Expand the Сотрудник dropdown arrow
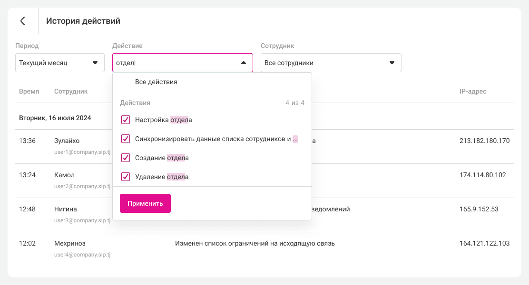This screenshot has width=529, height=285. click(392, 63)
